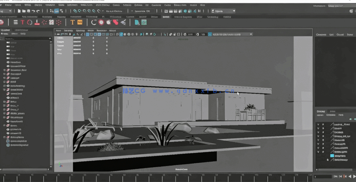Open the dropdown right of the status line icons

234,11
